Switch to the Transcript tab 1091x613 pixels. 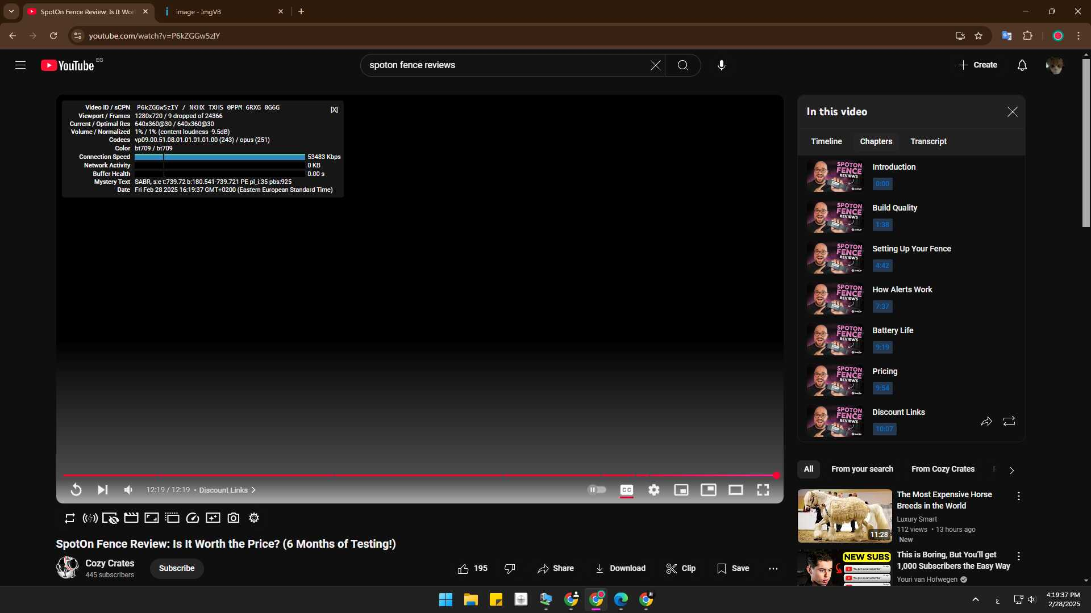pyautogui.click(x=928, y=141)
